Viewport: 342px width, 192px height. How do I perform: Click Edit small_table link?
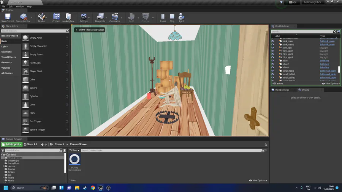coord(328,71)
